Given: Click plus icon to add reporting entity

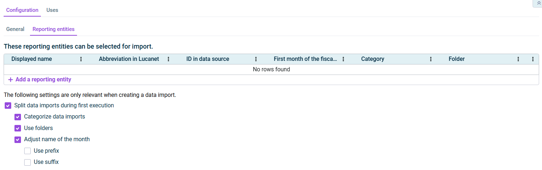Looking at the screenshot, I should [10, 80].
